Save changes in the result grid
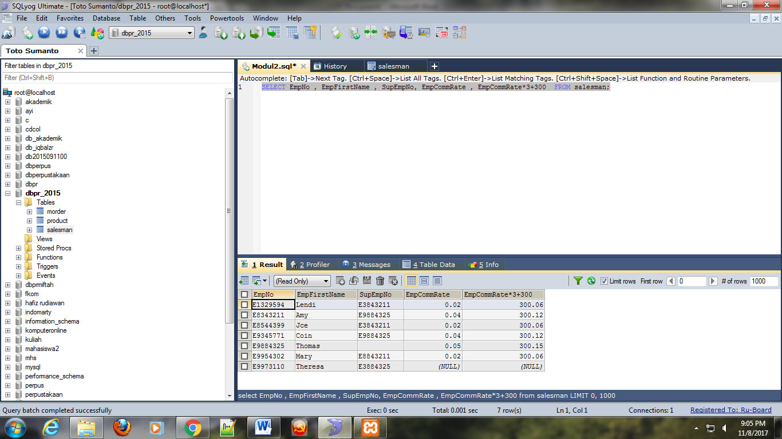 (367, 281)
